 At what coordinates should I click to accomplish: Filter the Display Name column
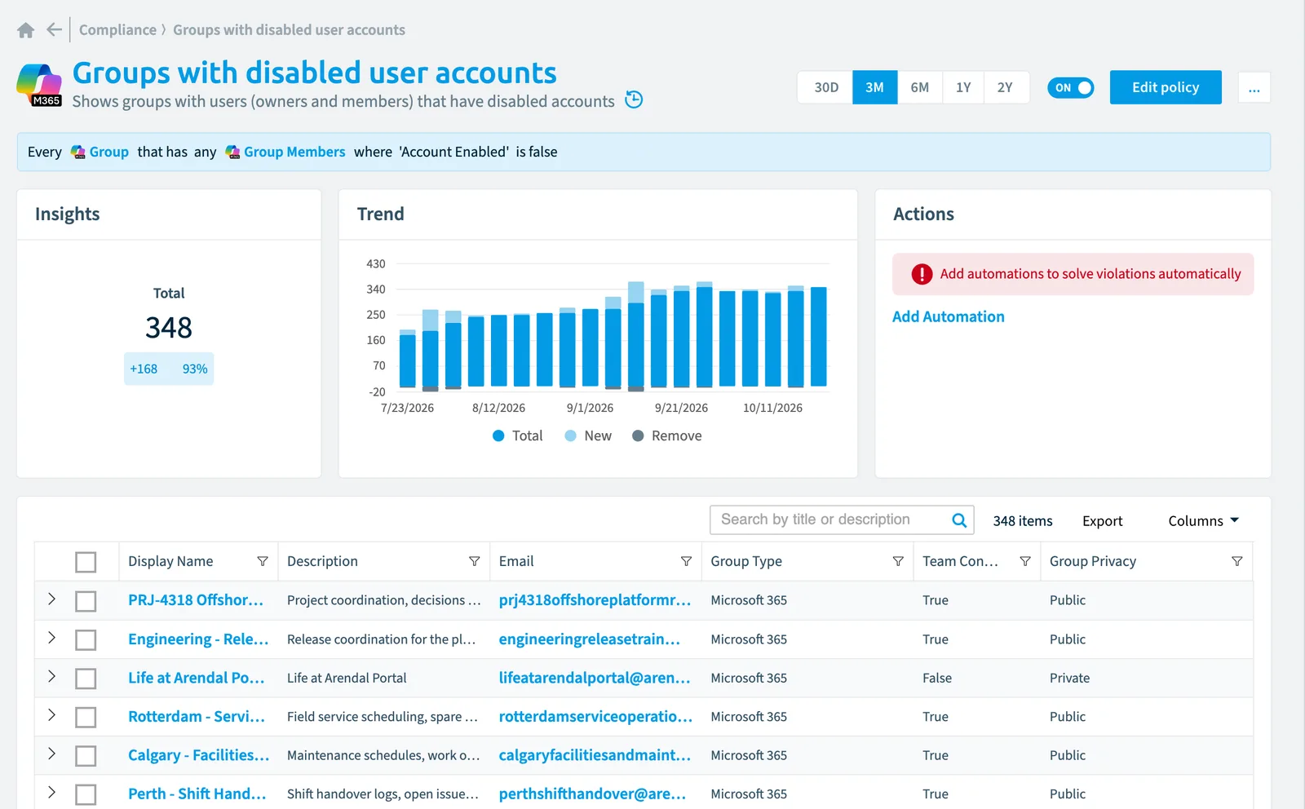point(263,561)
